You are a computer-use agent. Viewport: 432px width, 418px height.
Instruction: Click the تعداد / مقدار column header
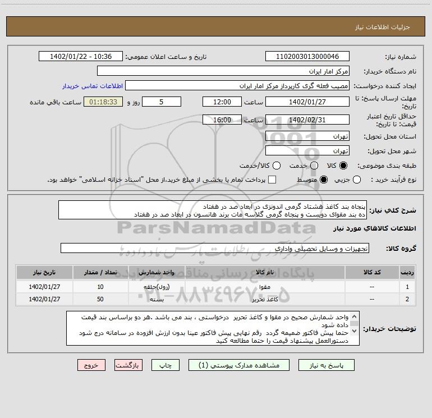(x=100, y=272)
